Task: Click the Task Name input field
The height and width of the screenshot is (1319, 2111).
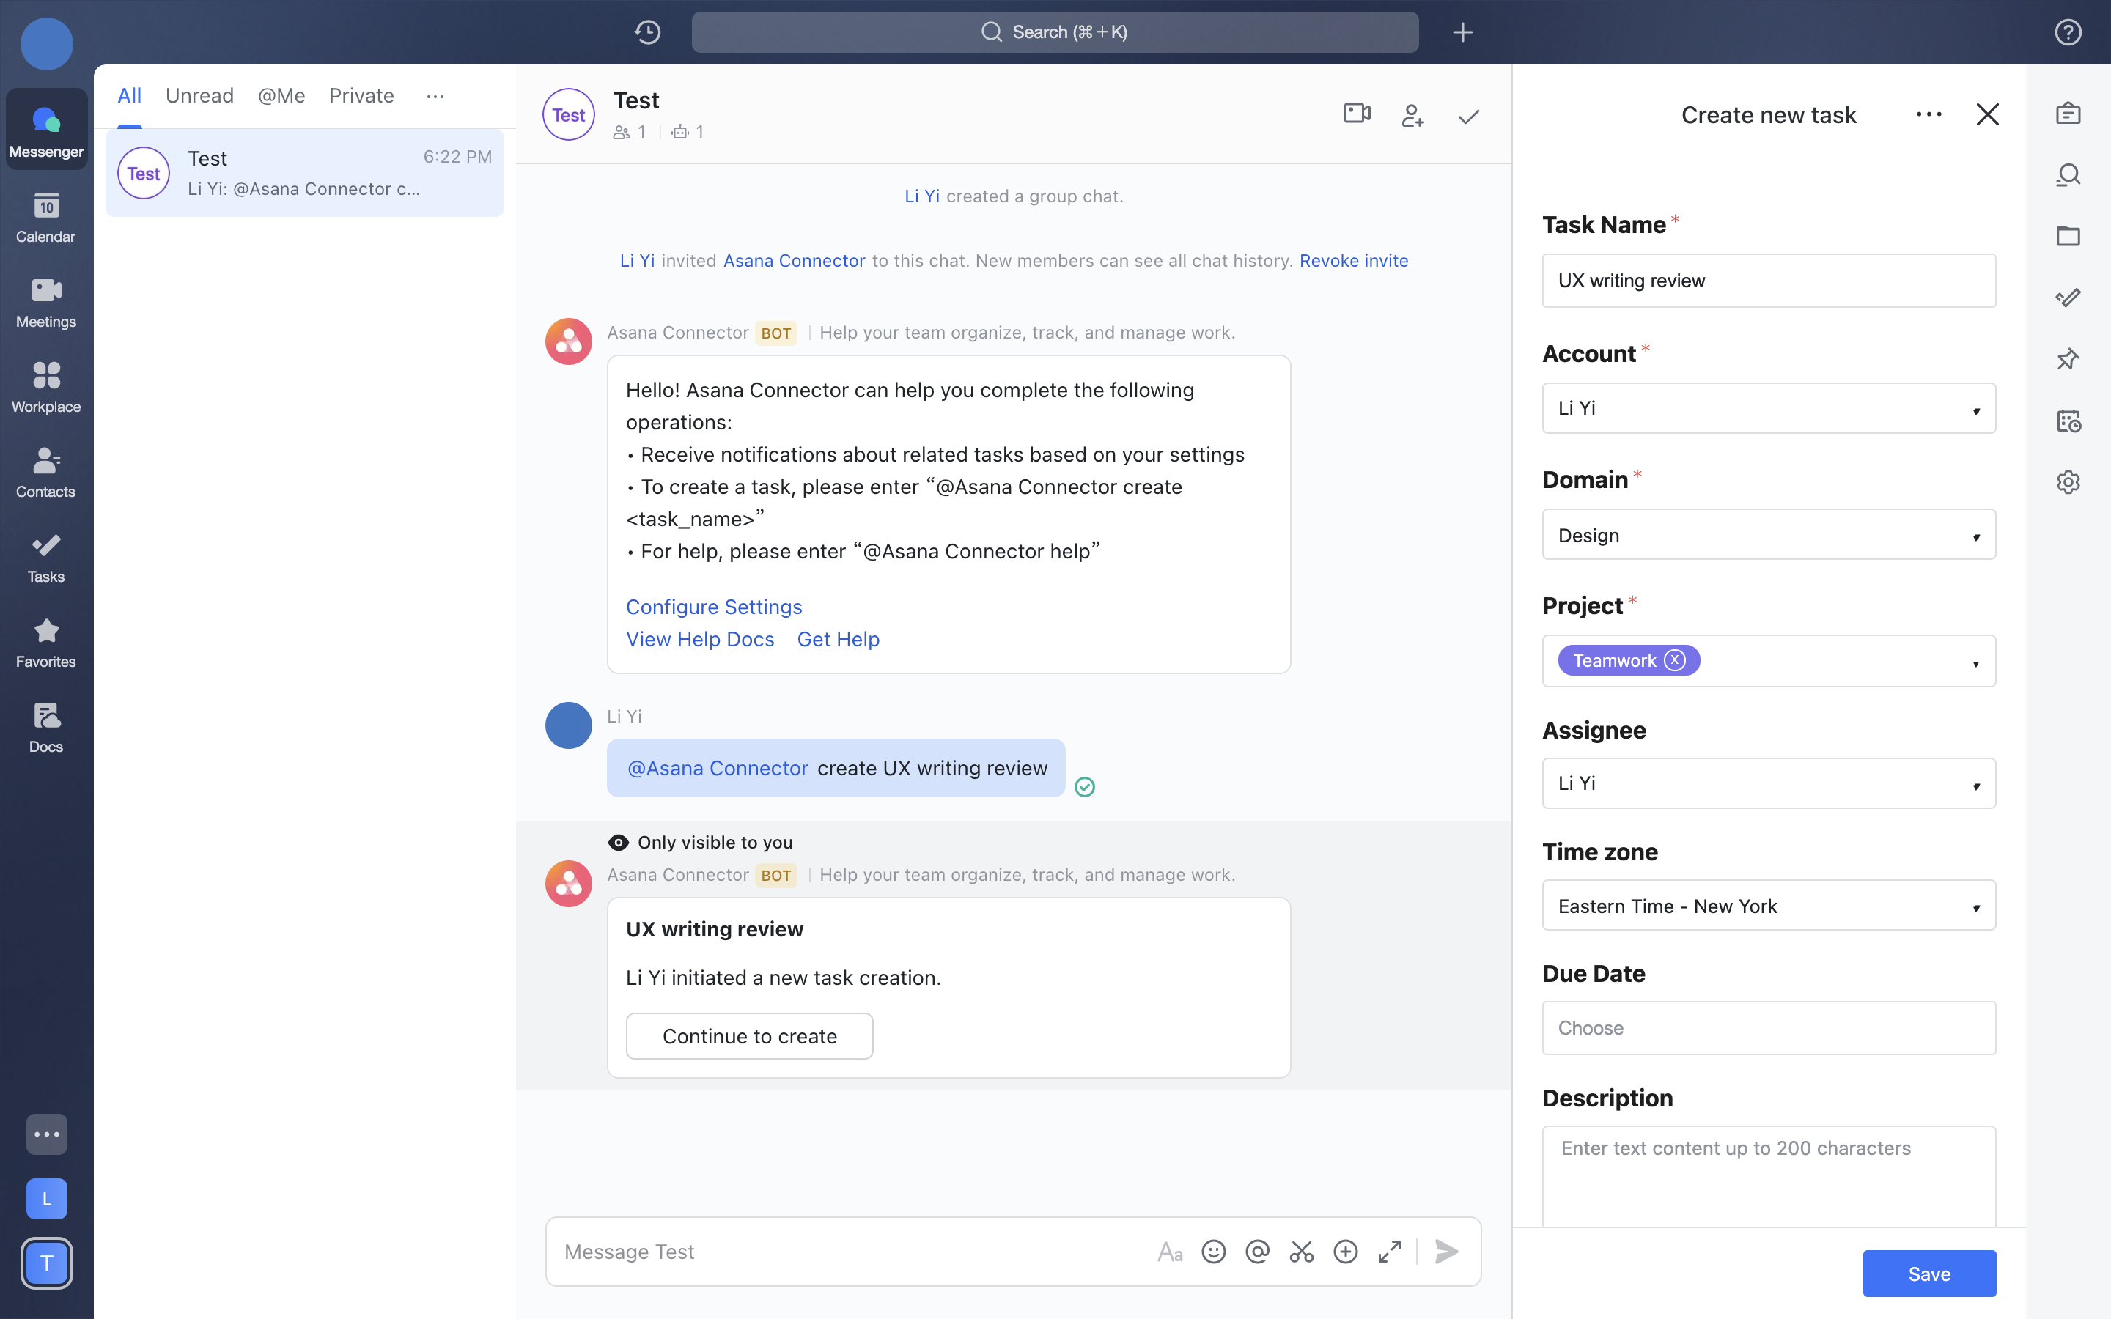Action: [x=1768, y=281]
